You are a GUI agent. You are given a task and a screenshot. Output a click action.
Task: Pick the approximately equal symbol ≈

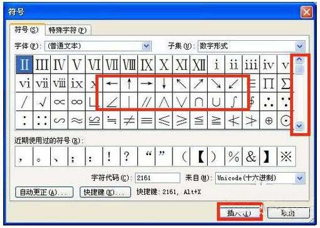click(x=77, y=121)
